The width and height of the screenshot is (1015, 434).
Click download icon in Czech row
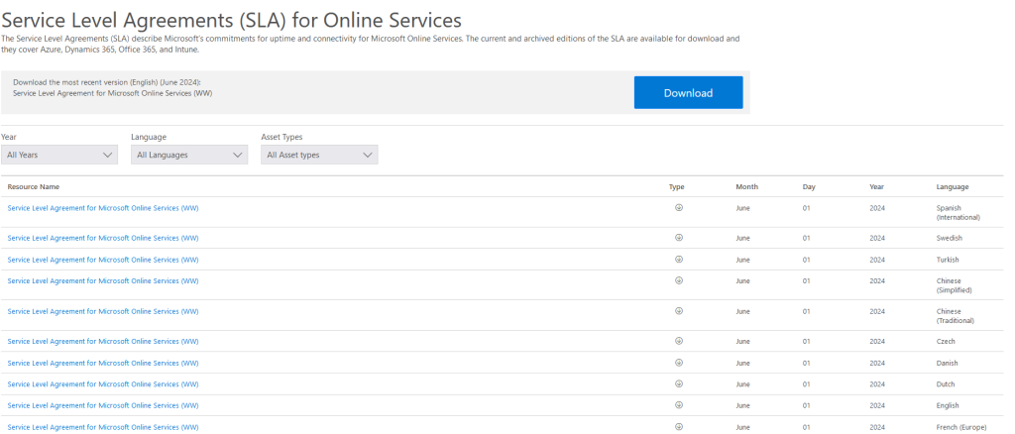[678, 340]
